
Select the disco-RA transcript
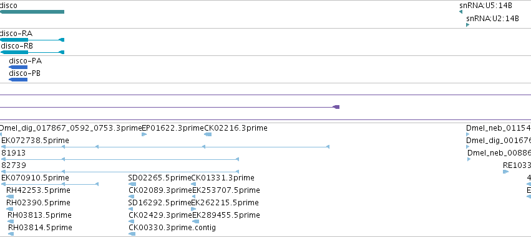(32, 40)
